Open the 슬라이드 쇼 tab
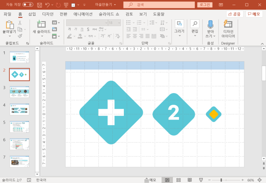 [109, 14]
